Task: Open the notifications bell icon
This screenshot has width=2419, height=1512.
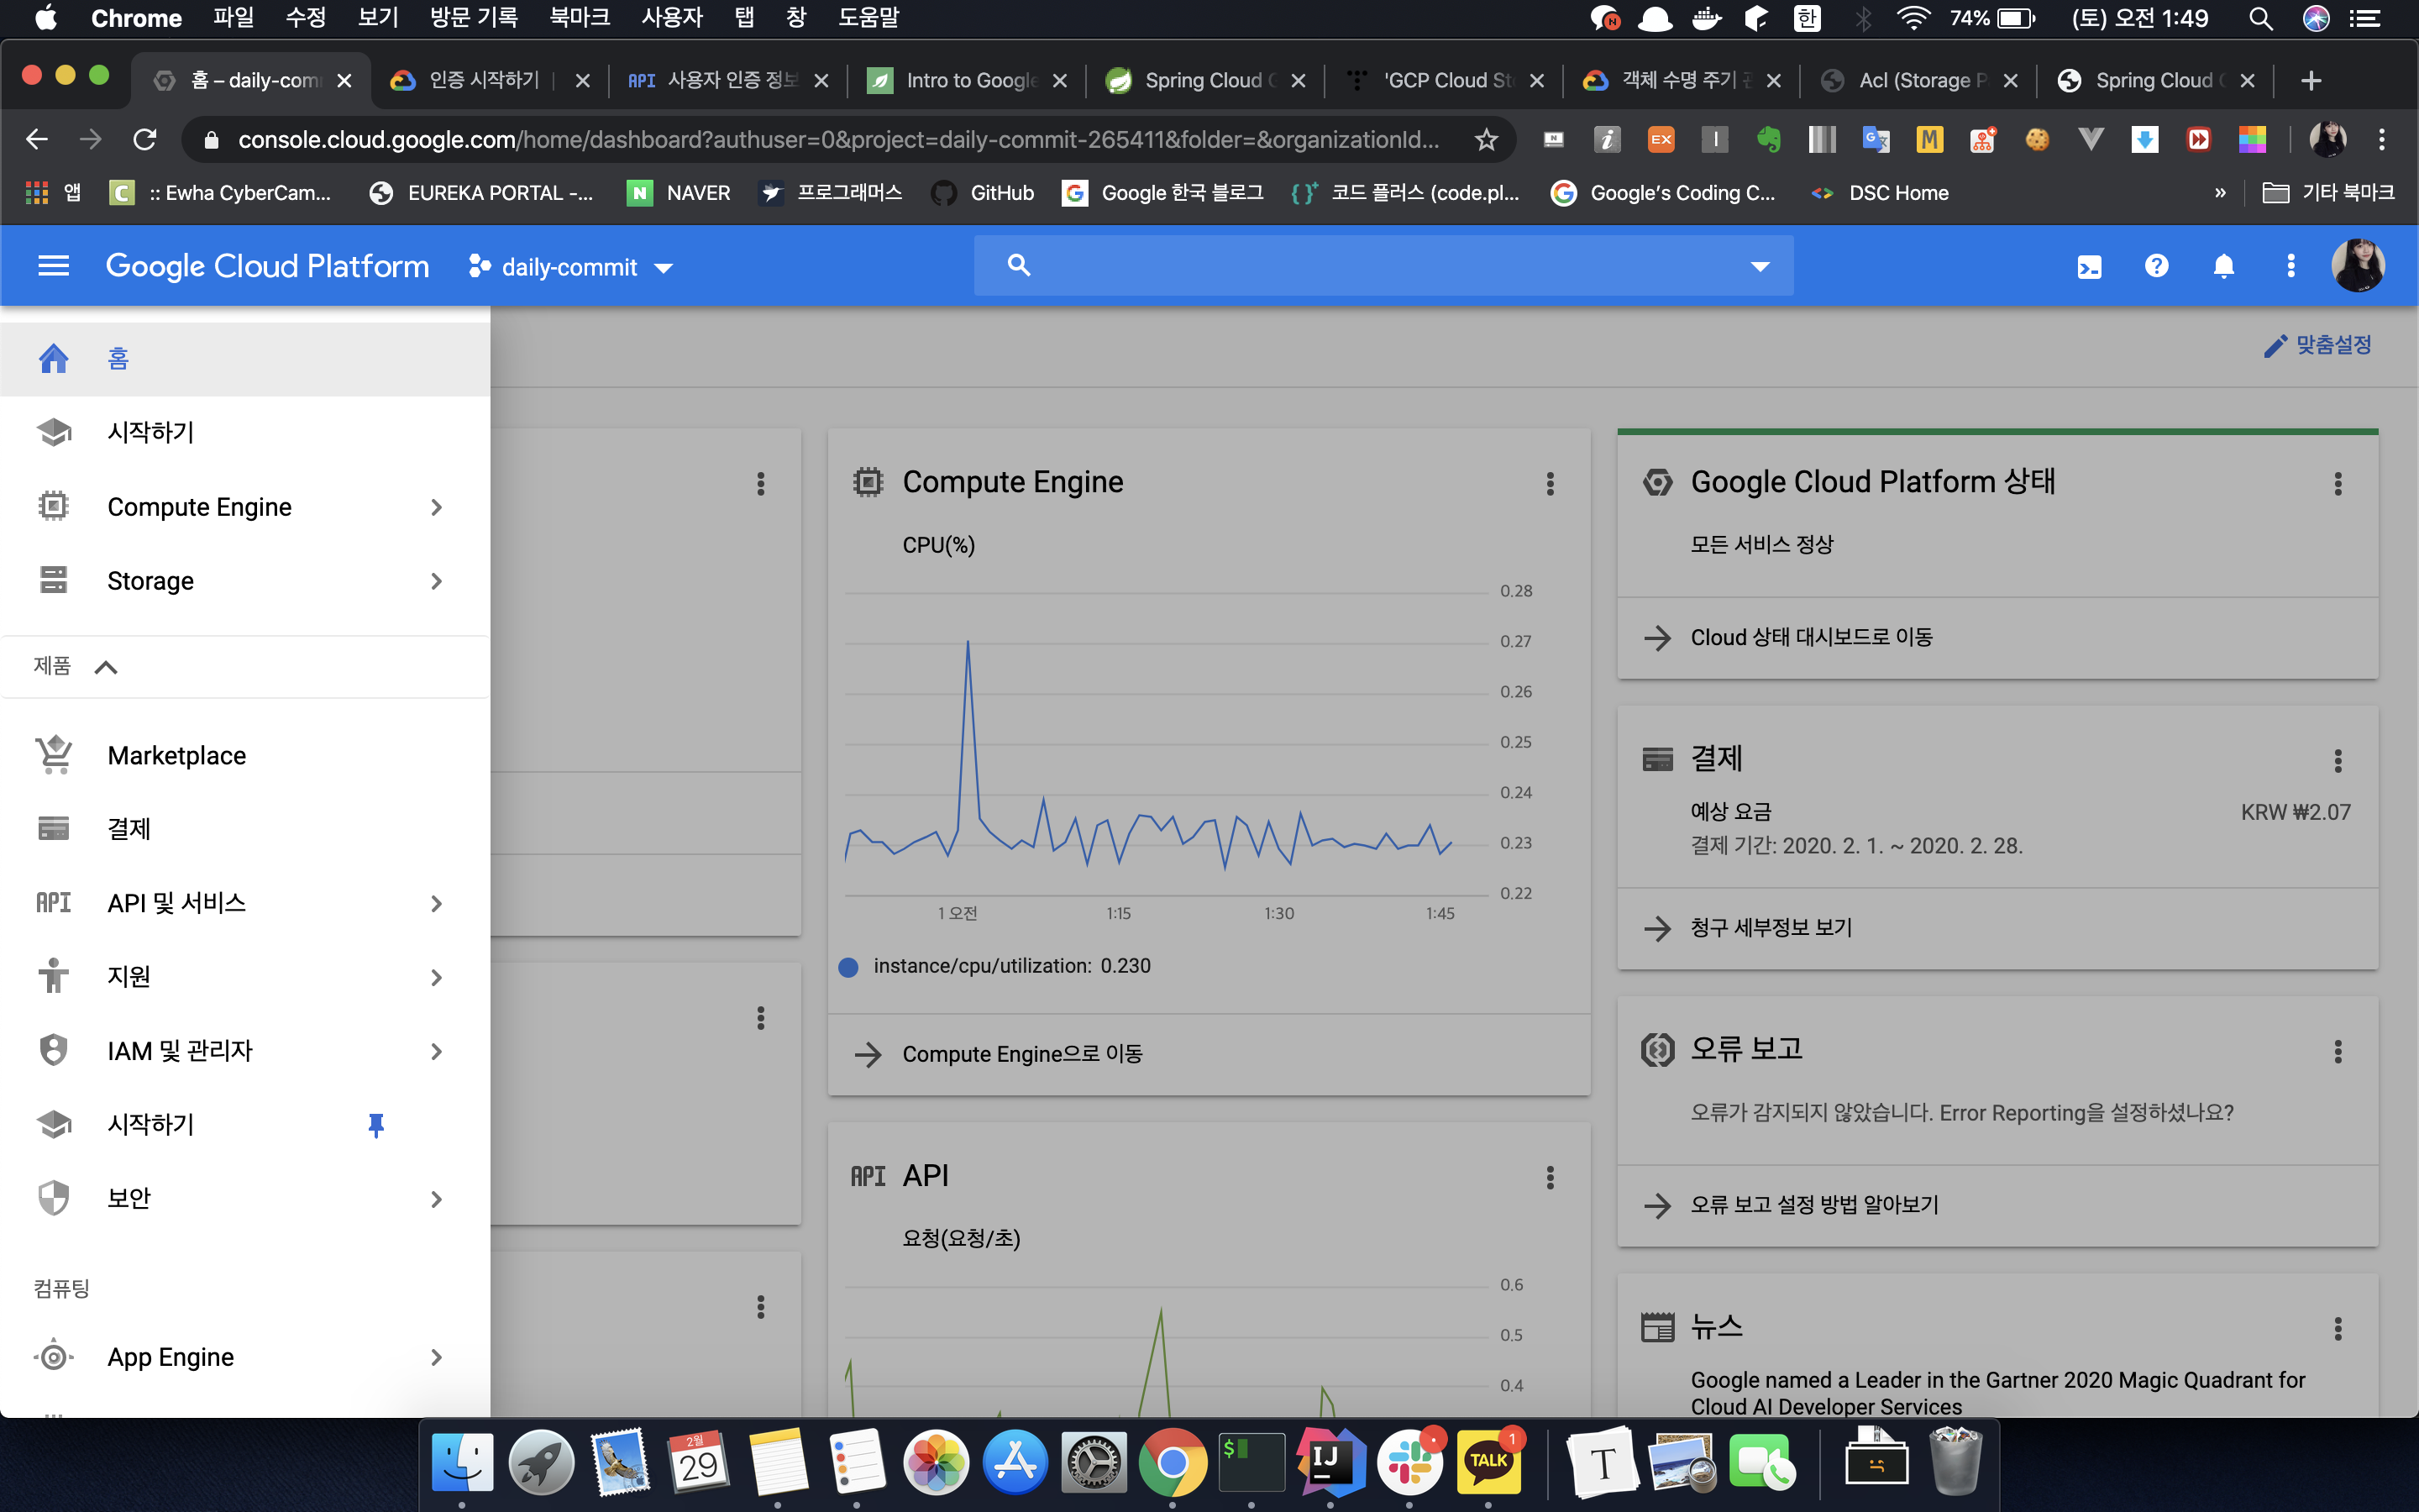Action: coord(2223,266)
